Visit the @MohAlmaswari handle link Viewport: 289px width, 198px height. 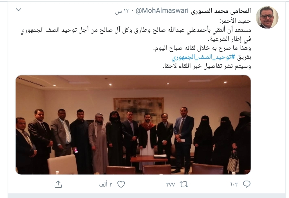[162, 11]
